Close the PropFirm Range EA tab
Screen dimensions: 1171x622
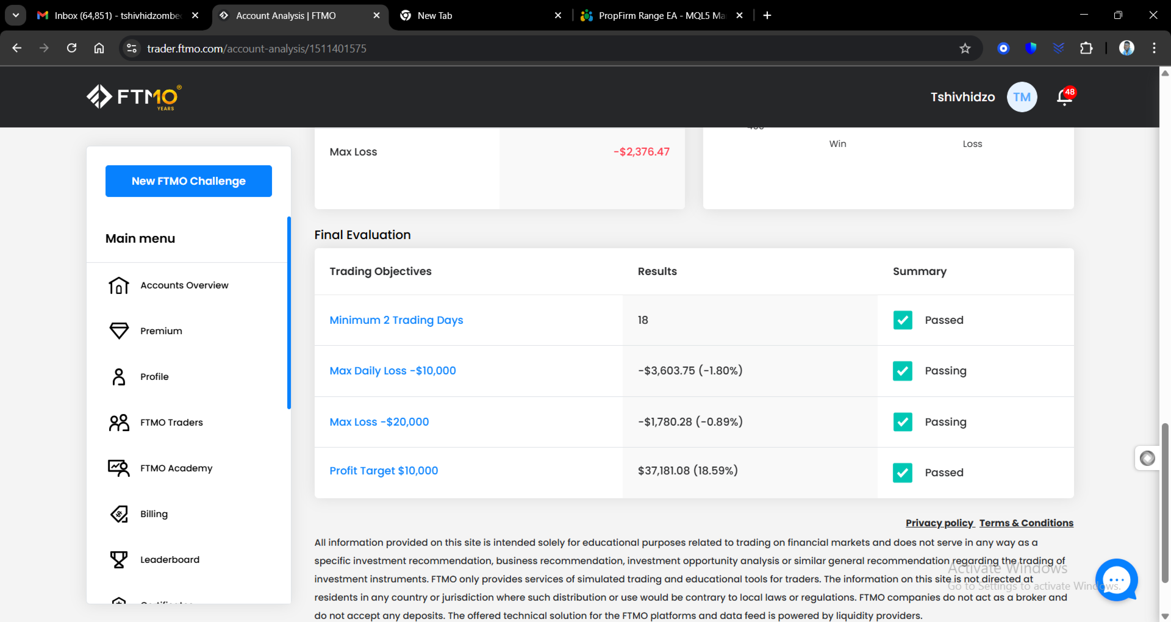point(740,15)
